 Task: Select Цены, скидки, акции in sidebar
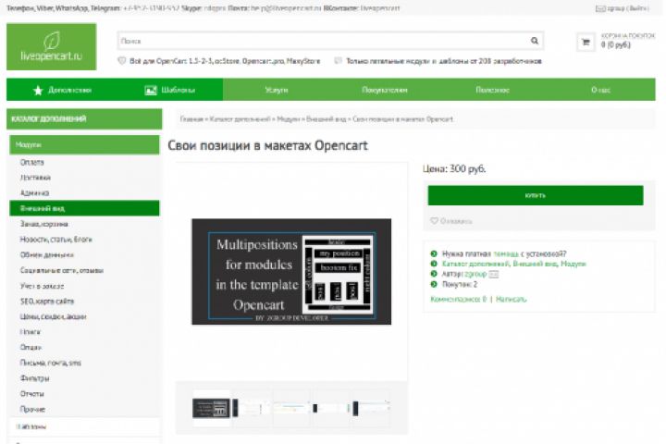click(53, 316)
